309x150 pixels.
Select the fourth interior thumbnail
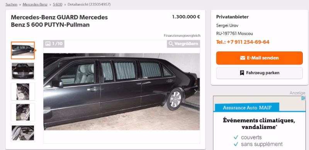coord(23,112)
